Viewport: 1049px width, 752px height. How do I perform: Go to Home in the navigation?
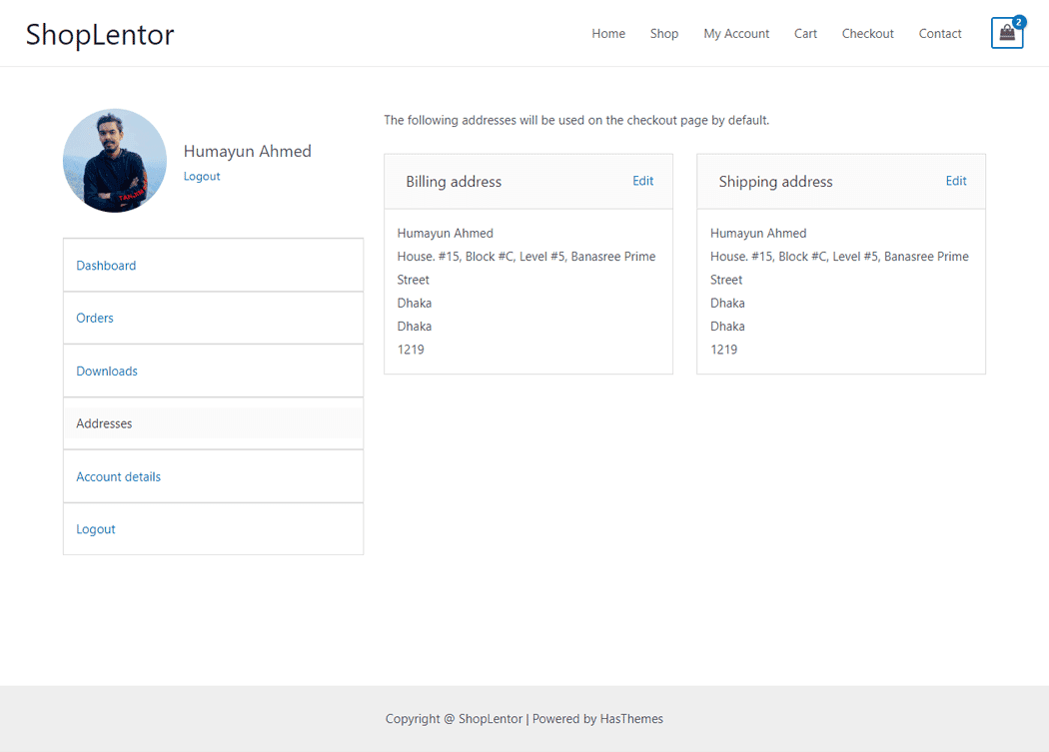click(x=607, y=34)
